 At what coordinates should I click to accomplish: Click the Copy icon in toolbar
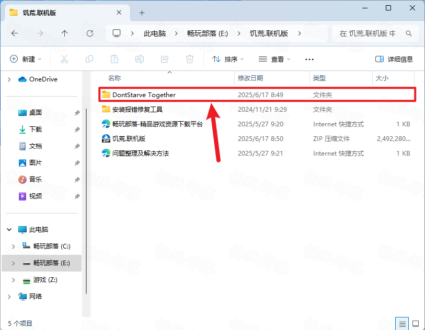[x=89, y=59]
